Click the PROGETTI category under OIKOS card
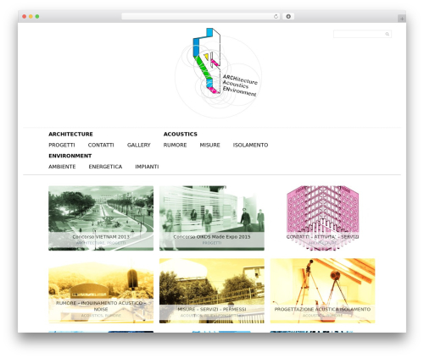424x358 pixels. click(212, 243)
